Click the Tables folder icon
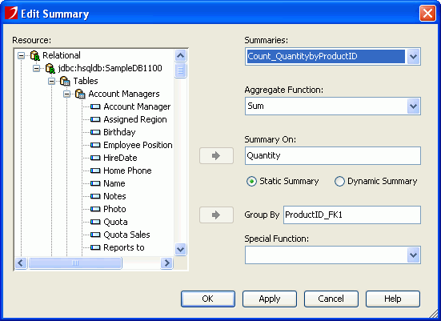This screenshot has width=441, height=321. pyautogui.click(x=65, y=82)
